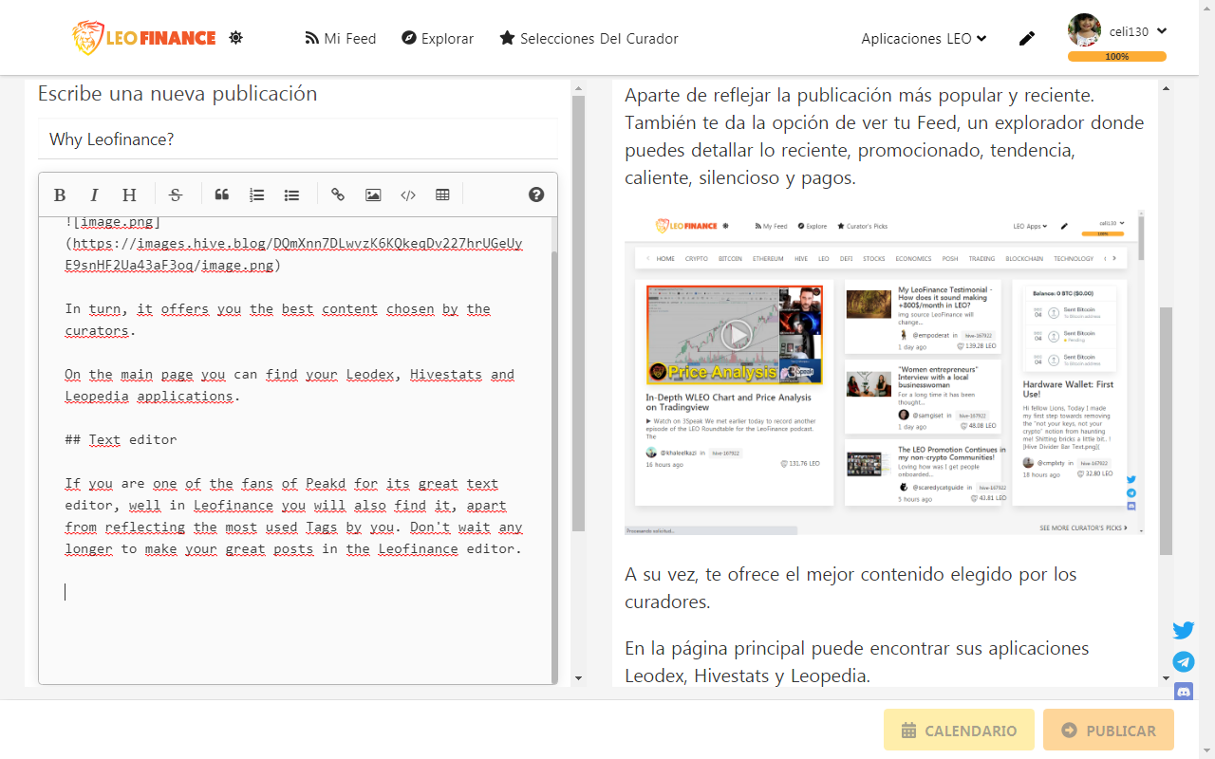Click the preview panel scrollbar thumb
1215x759 pixels.
[x=1167, y=430]
